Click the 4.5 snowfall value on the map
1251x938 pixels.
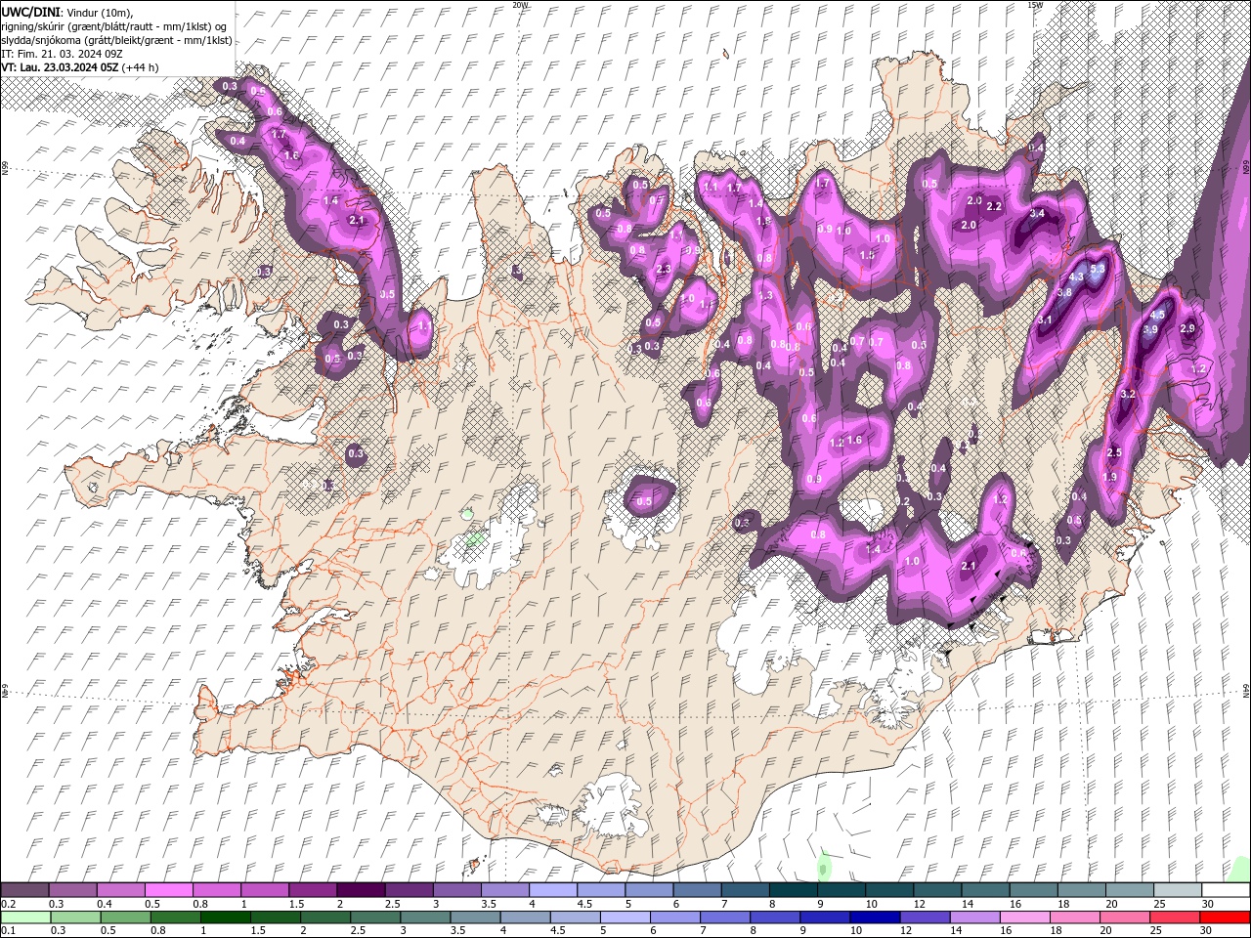tap(1157, 315)
